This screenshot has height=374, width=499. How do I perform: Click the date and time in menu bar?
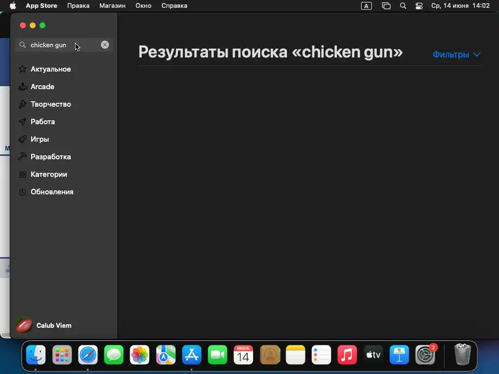[x=460, y=6]
